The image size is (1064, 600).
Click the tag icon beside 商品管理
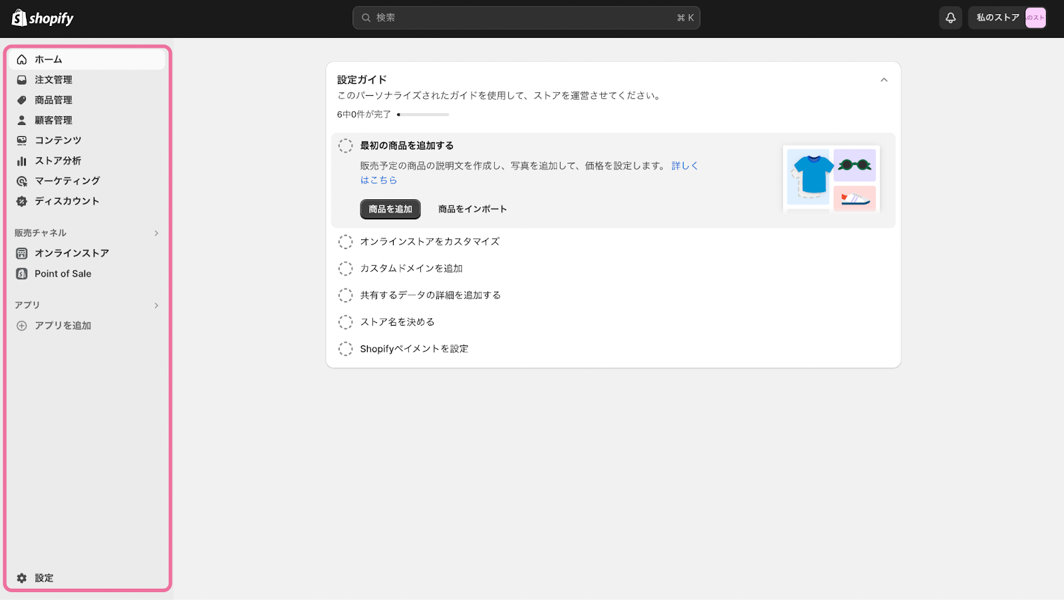click(x=22, y=100)
